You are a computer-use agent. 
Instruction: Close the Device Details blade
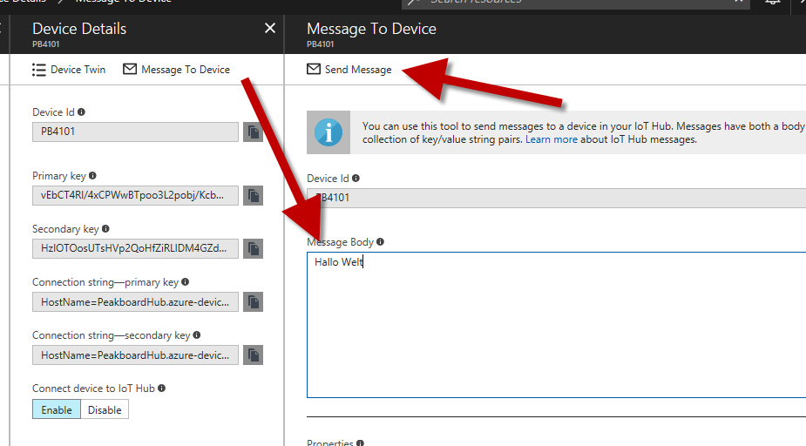270,28
